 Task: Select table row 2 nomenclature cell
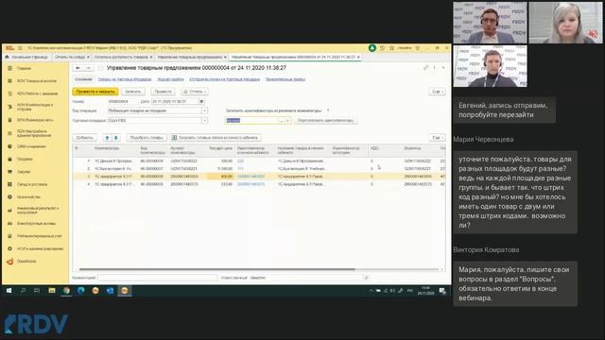[114, 169]
